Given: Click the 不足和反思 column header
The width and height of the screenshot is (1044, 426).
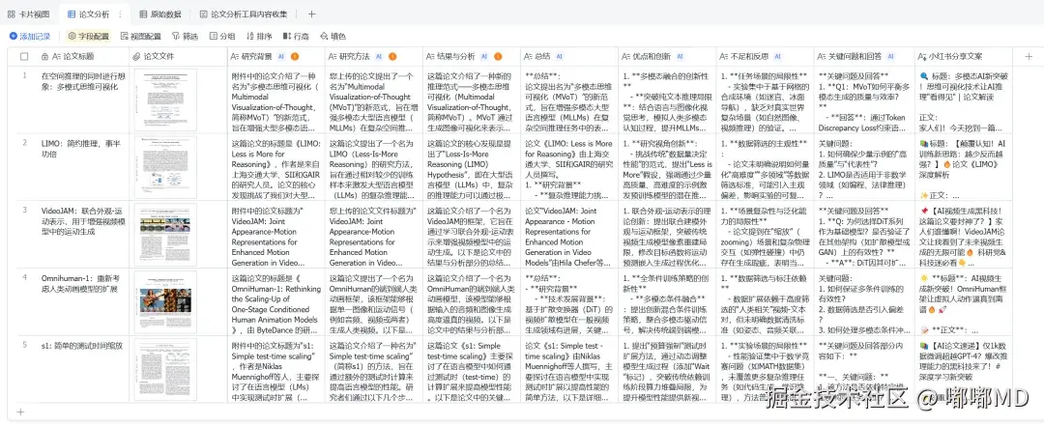Looking at the screenshot, I should pos(765,57).
